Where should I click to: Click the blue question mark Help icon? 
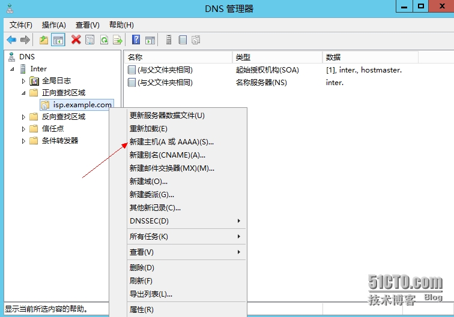click(136, 40)
